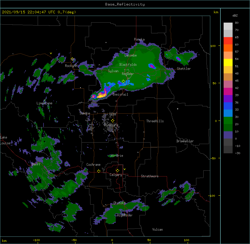The width and height of the screenshot is (250, 244).
Task: Click the yellow V marker northwest of RockyMH
Action: click(x=51, y=53)
